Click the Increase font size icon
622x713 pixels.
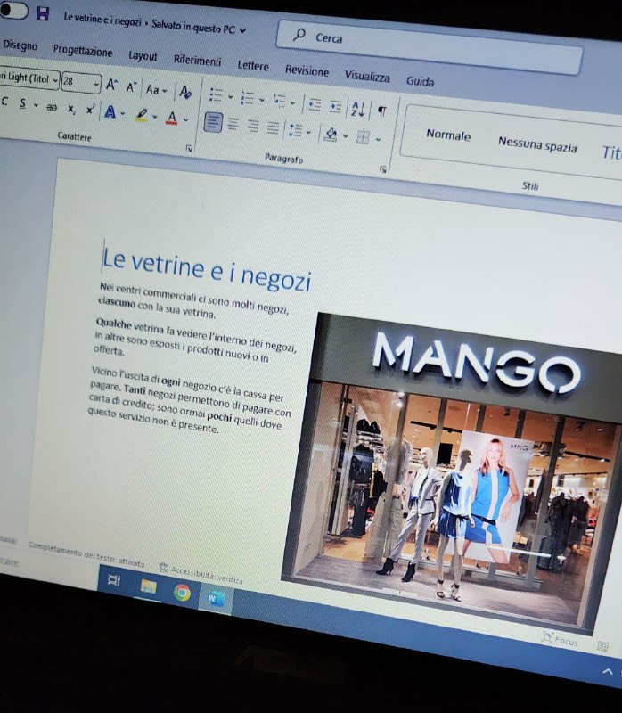(111, 86)
